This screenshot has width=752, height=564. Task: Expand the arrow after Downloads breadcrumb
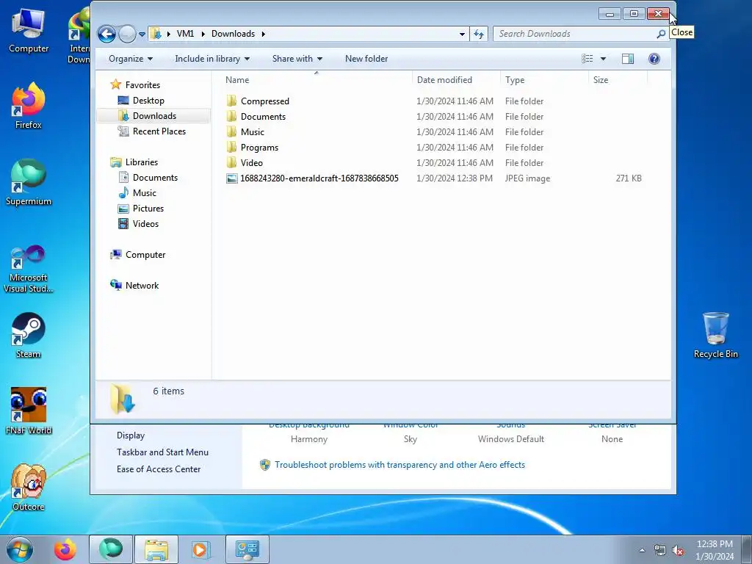click(264, 34)
